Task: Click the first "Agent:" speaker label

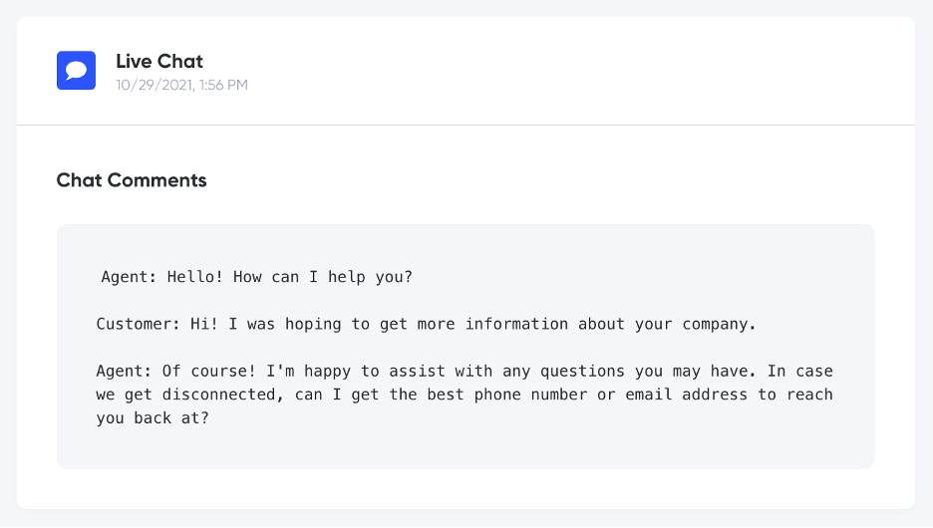Action: 129,277
